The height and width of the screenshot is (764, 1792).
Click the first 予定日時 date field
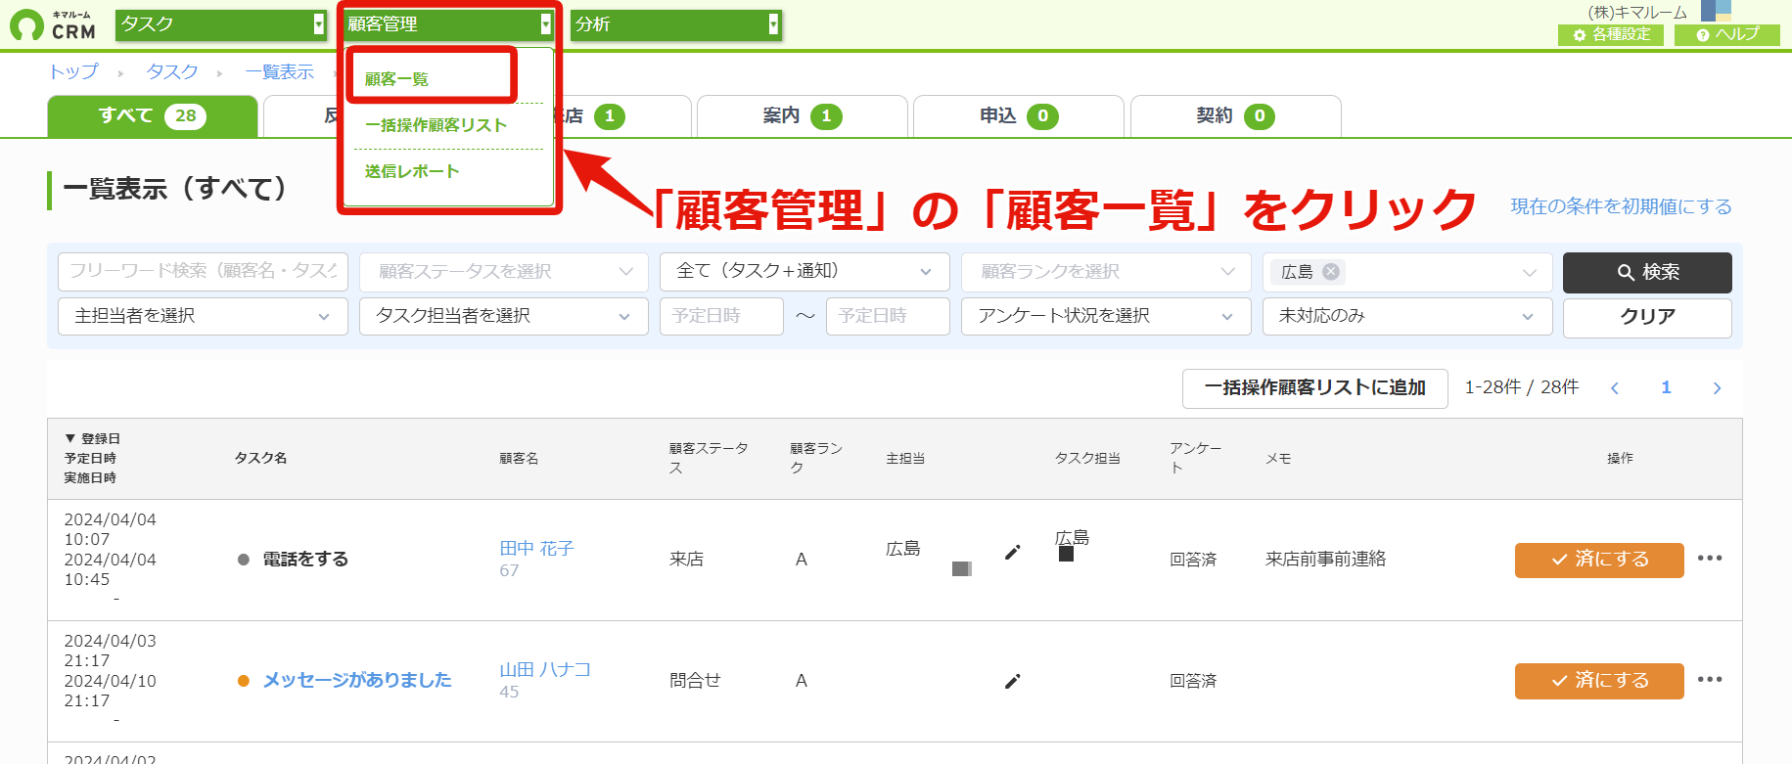[721, 316]
